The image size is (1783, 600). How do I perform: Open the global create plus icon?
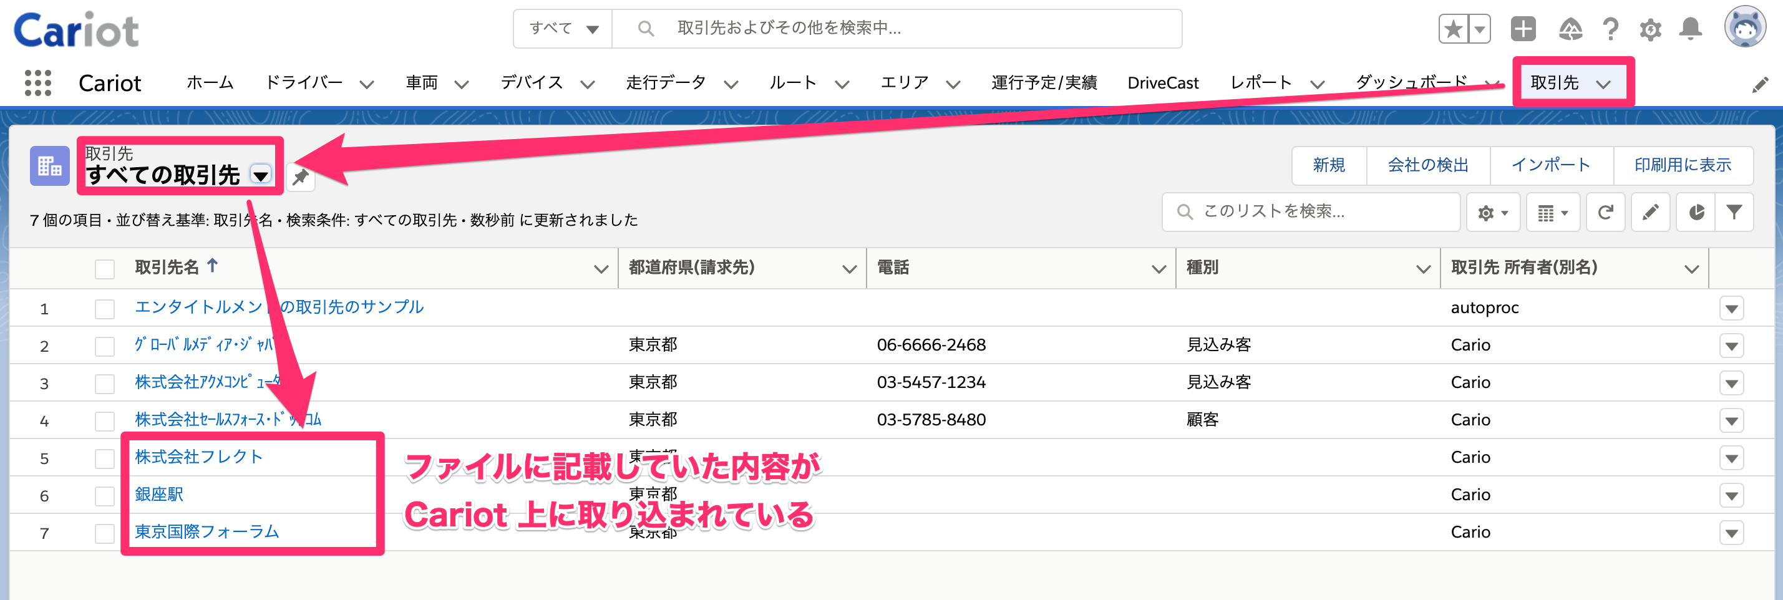point(1523,29)
